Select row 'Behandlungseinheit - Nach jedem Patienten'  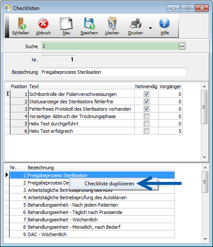[92, 205]
